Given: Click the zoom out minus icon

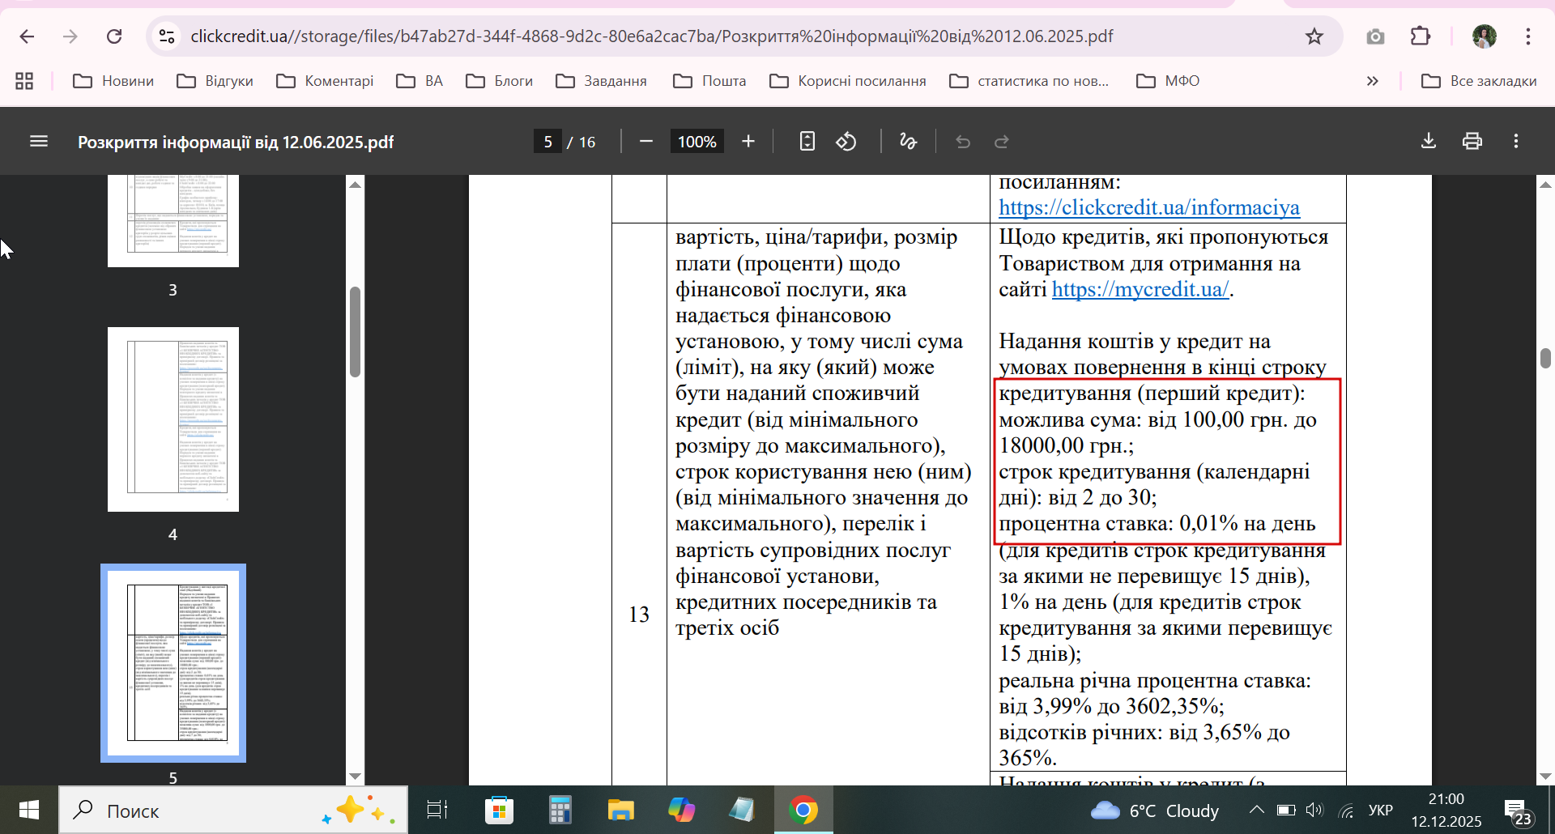Looking at the screenshot, I should 645,142.
